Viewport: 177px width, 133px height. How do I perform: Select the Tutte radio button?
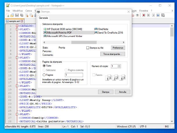pyautogui.click(x=44, y=66)
